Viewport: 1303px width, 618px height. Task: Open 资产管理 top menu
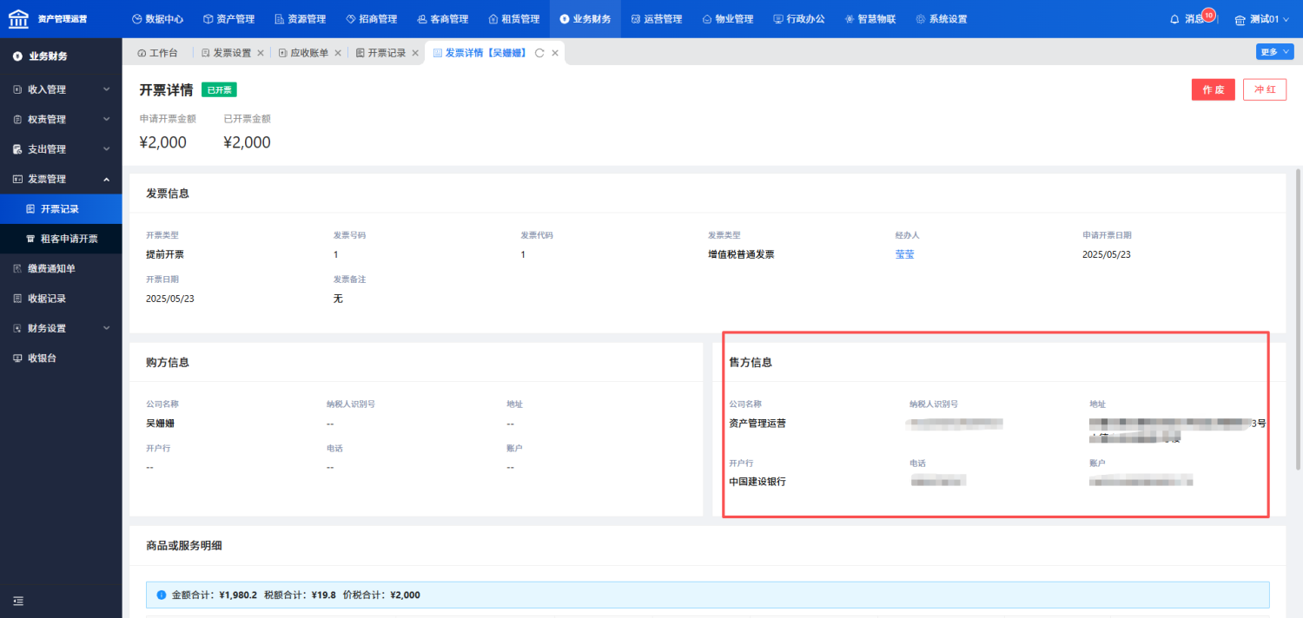pyautogui.click(x=228, y=19)
